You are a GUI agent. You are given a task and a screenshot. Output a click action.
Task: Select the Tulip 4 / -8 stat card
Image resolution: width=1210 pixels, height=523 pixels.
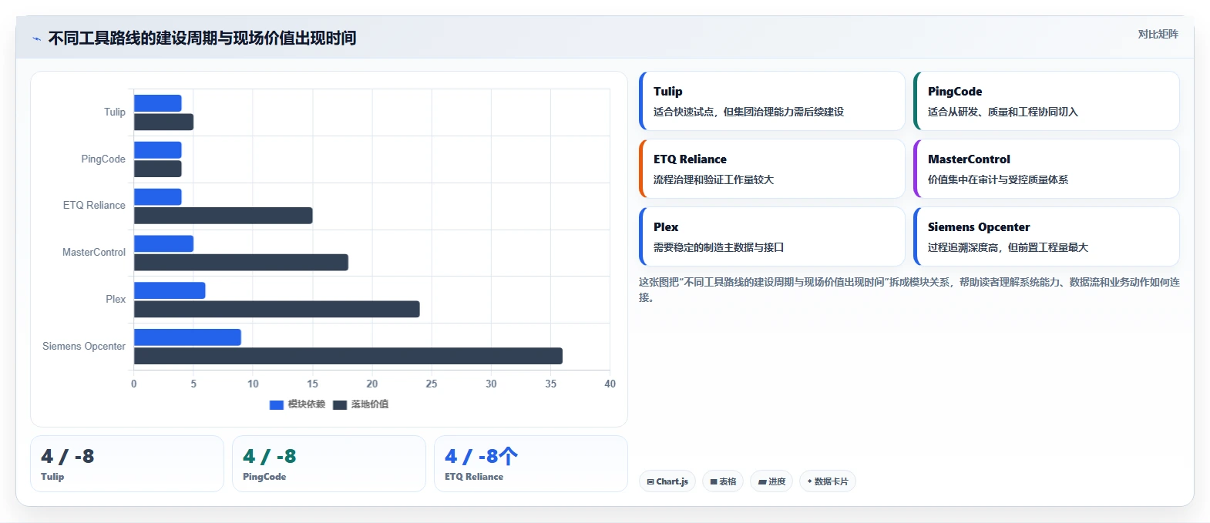point(127,464)
